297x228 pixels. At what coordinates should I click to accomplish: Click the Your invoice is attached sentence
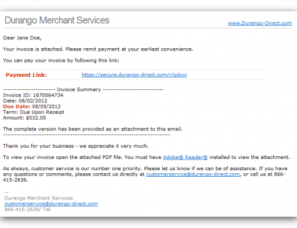[98, 49]
